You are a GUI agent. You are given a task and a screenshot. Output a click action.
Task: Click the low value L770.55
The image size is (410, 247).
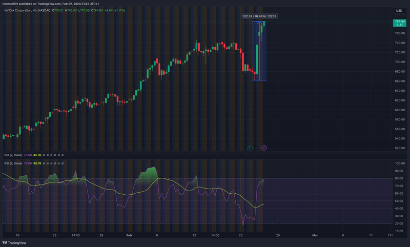[x=84, y=10]
